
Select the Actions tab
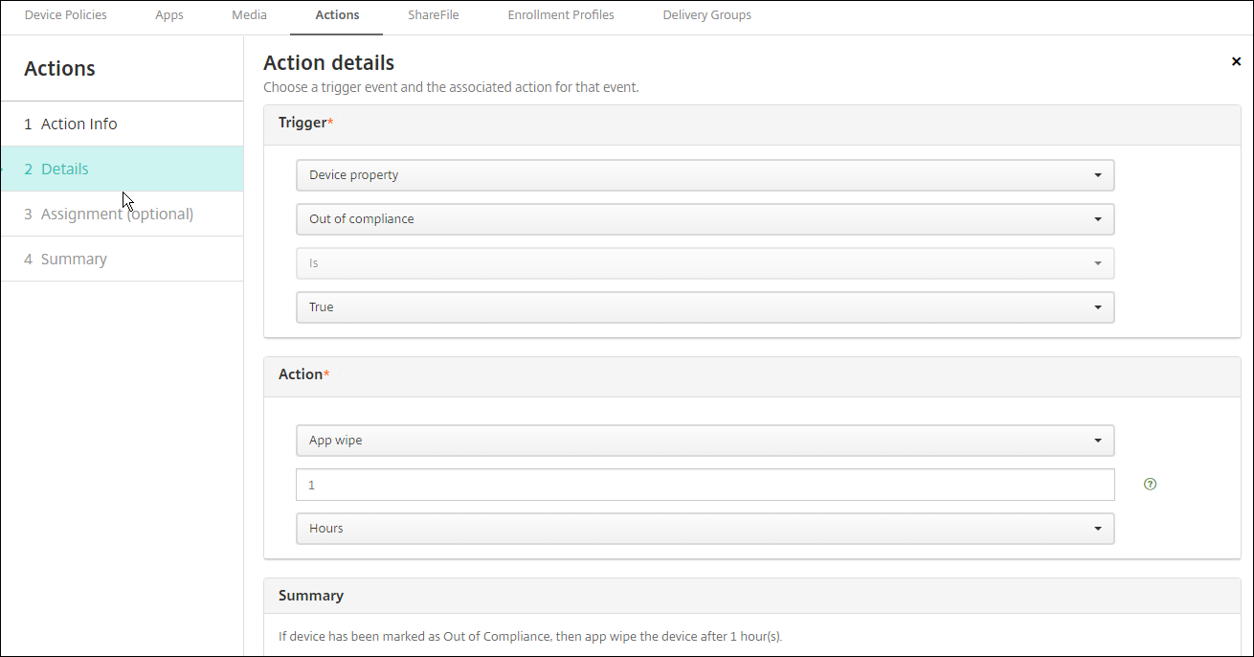[337, 15]
